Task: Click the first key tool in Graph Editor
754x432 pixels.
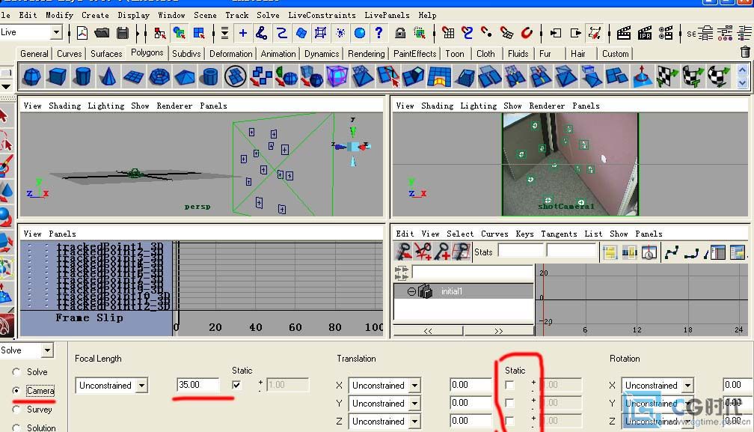Action: pyautogui.click(x=404, y=252)
